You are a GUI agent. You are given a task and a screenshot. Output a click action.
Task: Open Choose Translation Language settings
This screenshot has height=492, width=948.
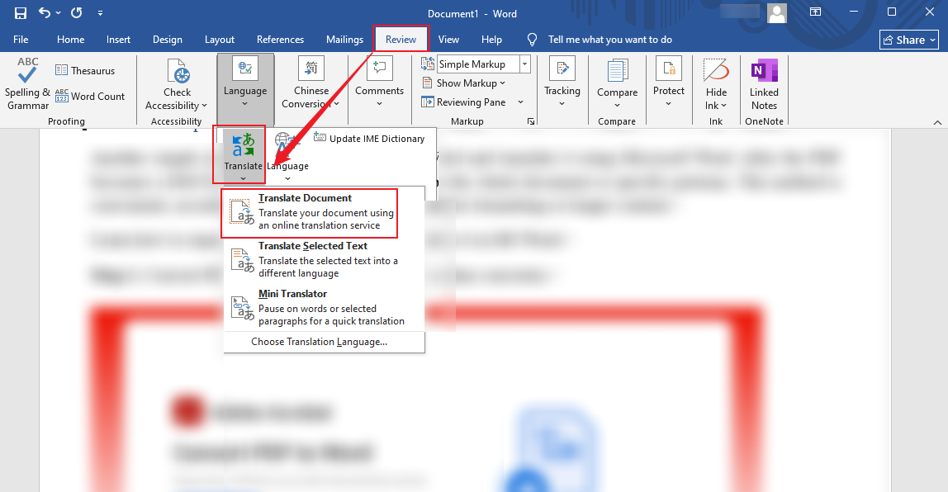click(x=324, y=341)
